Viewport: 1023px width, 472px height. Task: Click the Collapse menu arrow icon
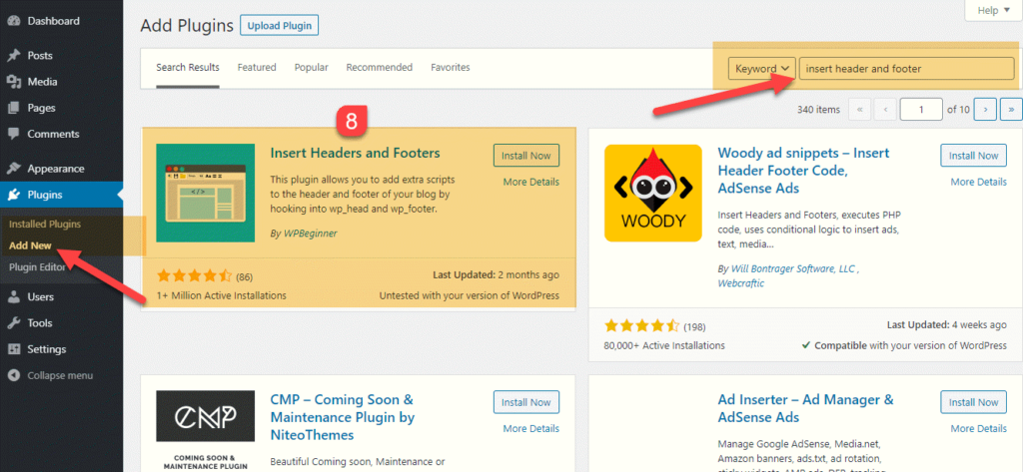pos(14,375)
